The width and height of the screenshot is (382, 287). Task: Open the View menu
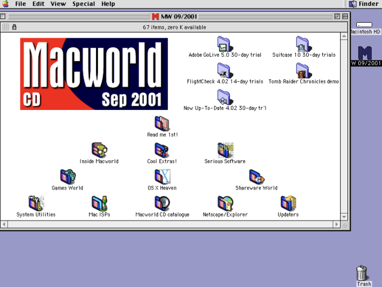pyautogui.click(x=58, y=4)
